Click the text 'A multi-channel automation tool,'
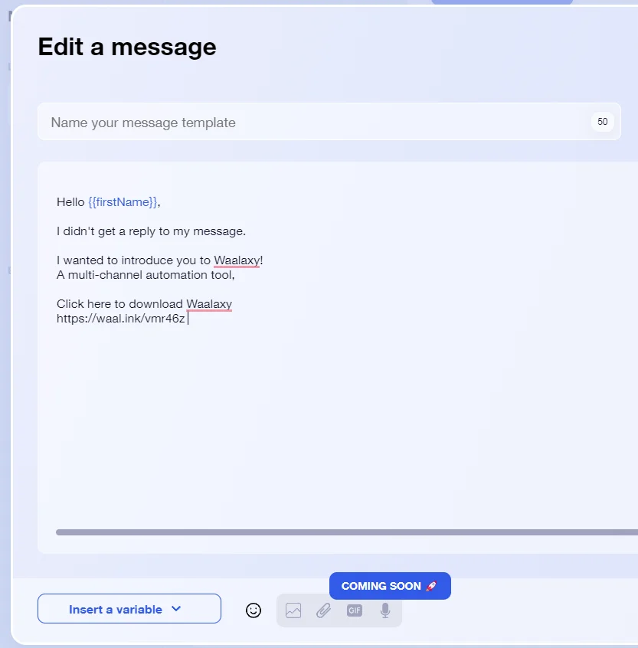 pyautogui.click(x=146, y=275)
